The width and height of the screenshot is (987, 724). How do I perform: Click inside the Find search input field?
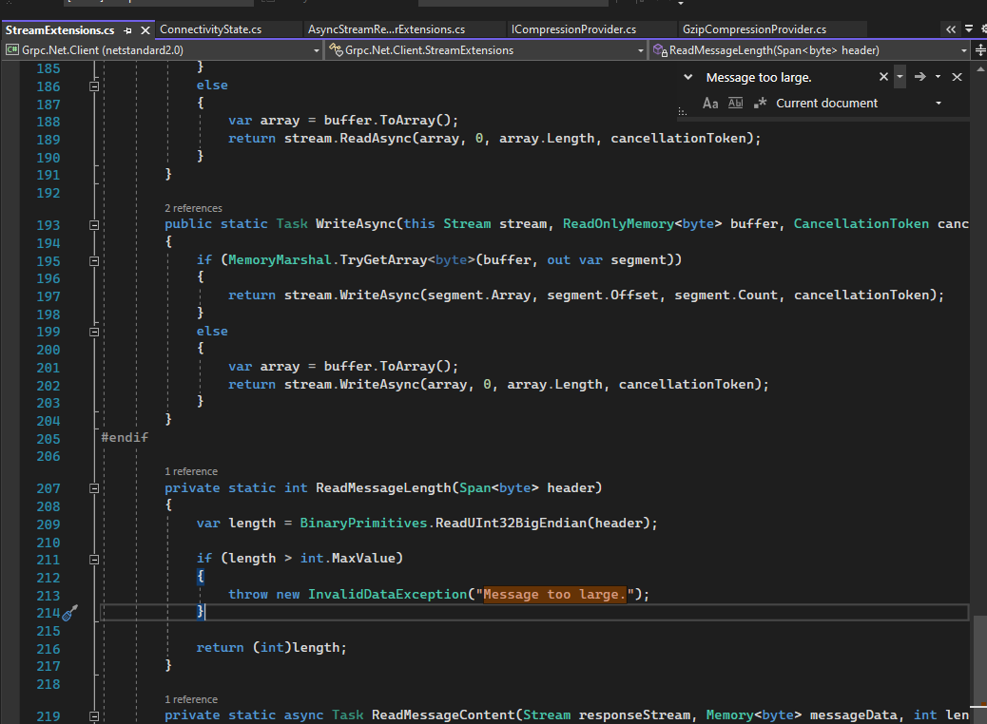click(x=789, y=77)
